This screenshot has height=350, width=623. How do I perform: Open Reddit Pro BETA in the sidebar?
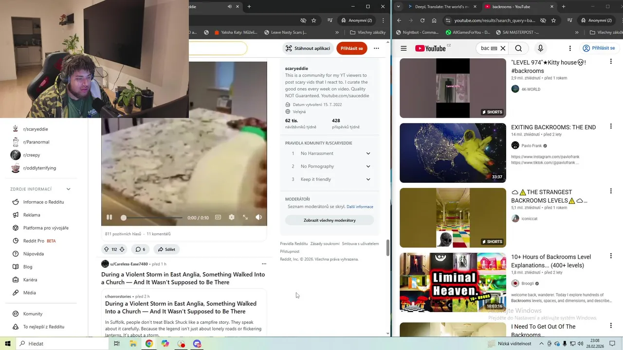(39, 241)
